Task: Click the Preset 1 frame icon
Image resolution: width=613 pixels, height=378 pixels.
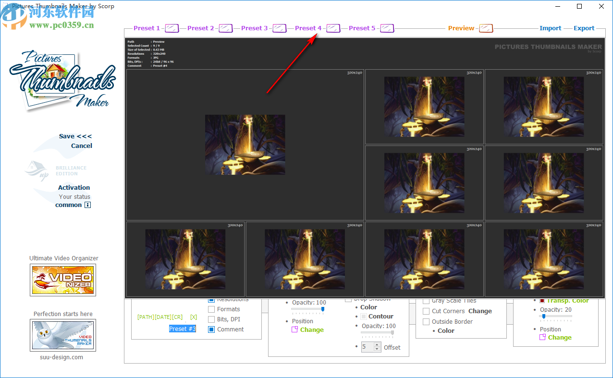Action: pyautogui.click(x=172, y=28)
